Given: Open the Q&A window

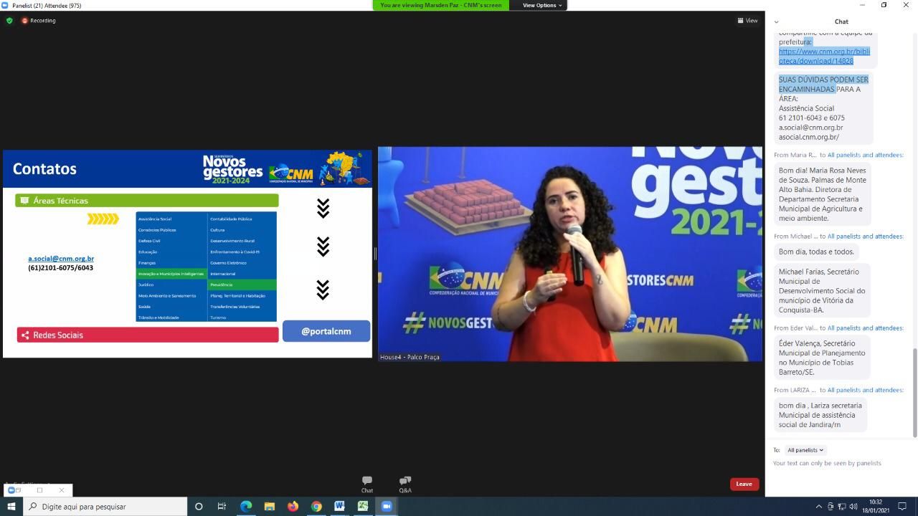Looking at the screenshot, I should click(x=405, y=484).
